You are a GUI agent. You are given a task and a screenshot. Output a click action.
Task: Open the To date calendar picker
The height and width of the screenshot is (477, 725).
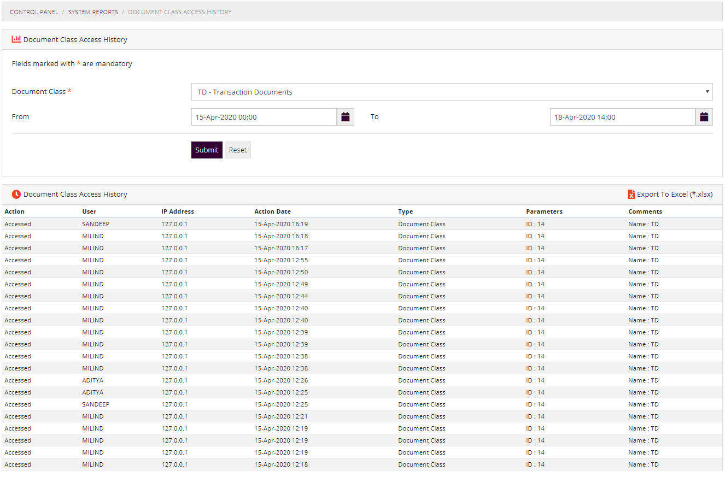tap(704, 117)
